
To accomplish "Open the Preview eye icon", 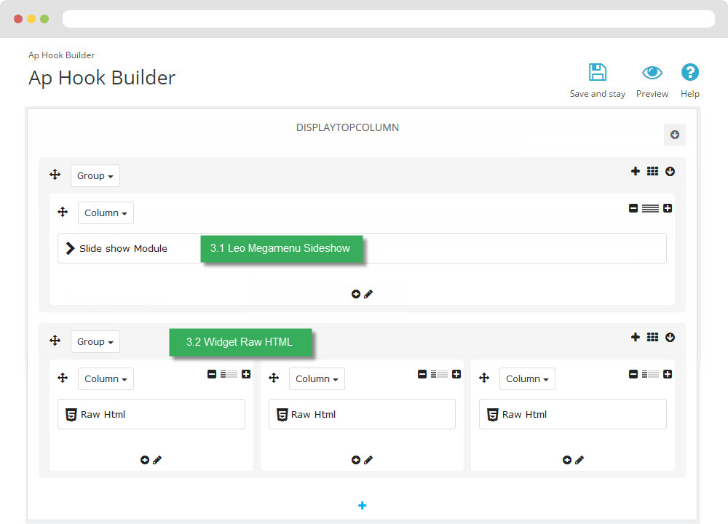I will pos(652,72).
